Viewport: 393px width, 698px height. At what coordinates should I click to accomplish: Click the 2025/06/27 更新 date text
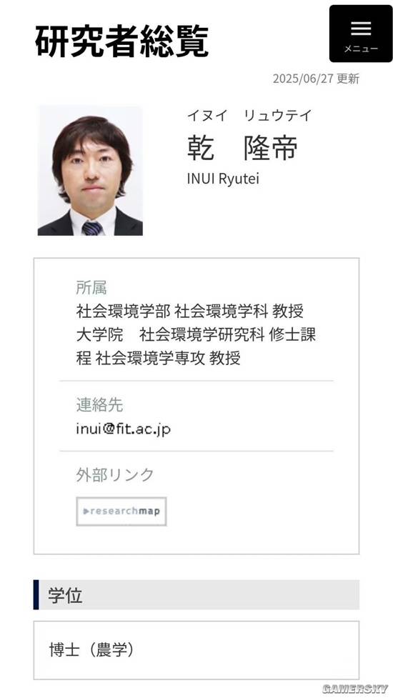tap(316, 79)
